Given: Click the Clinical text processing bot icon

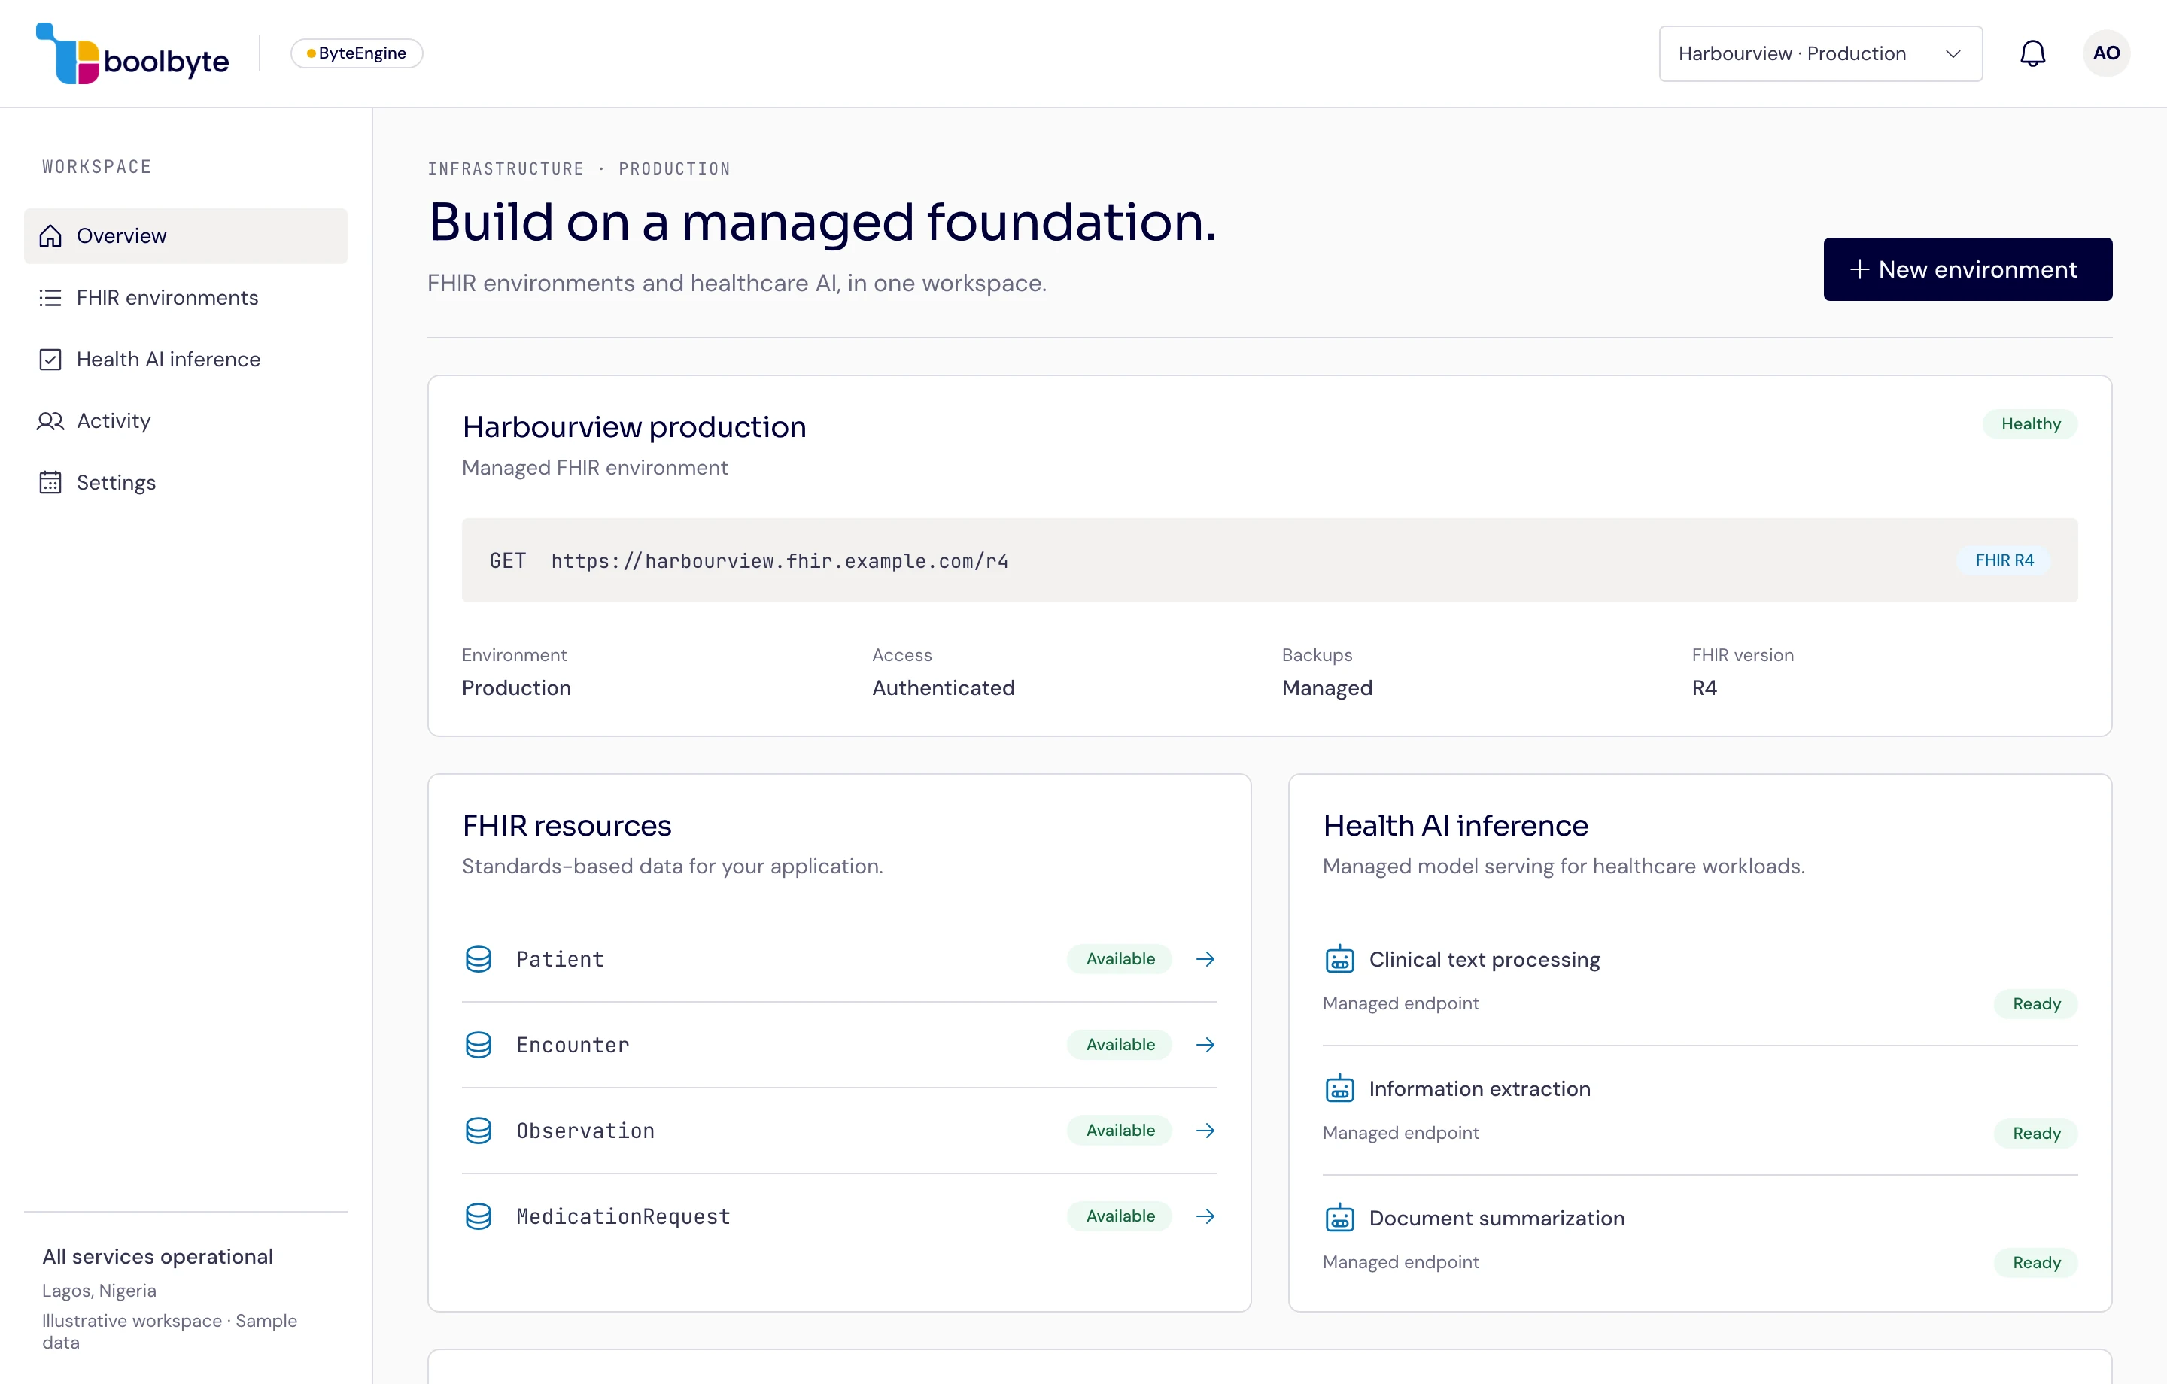Looking at the screenshot, I should click(1339, 959).
